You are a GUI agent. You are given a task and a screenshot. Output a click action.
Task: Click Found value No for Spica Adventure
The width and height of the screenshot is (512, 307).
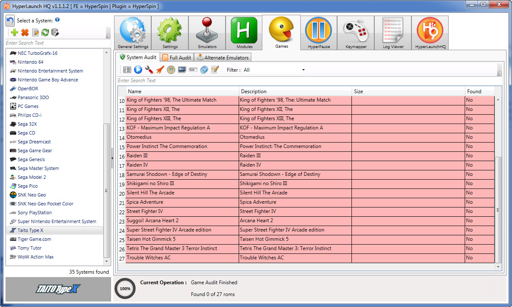tap(479, 202)
